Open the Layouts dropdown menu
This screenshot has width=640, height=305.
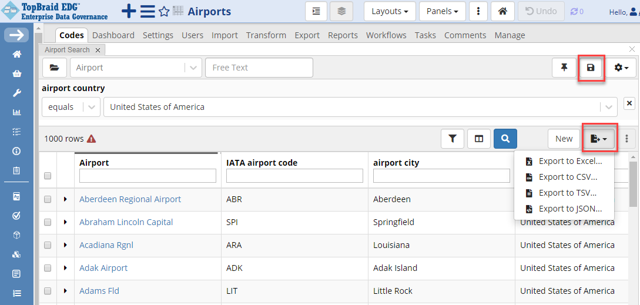pos(390,12)
